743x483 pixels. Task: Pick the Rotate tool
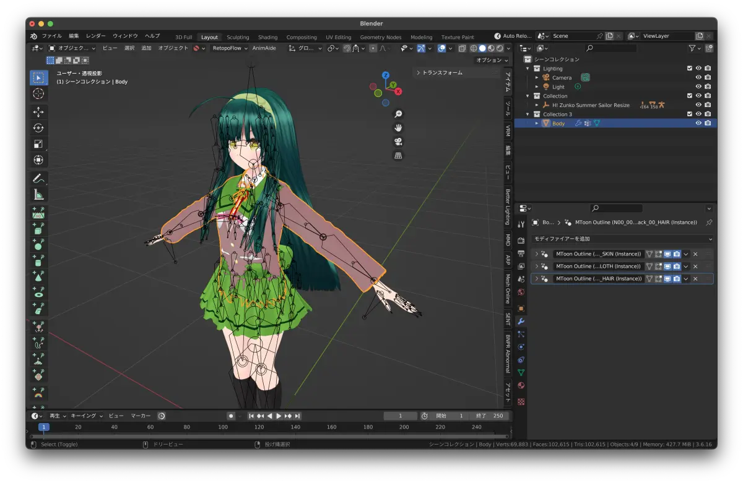click(38, 128)
